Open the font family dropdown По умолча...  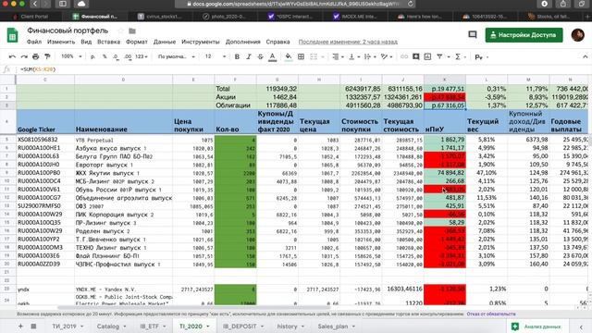coord(177,56)
